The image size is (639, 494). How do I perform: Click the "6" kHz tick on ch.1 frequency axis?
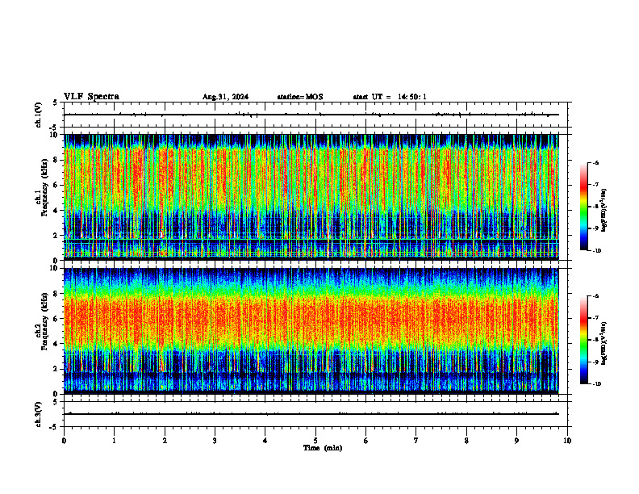(x=55, y=185)
